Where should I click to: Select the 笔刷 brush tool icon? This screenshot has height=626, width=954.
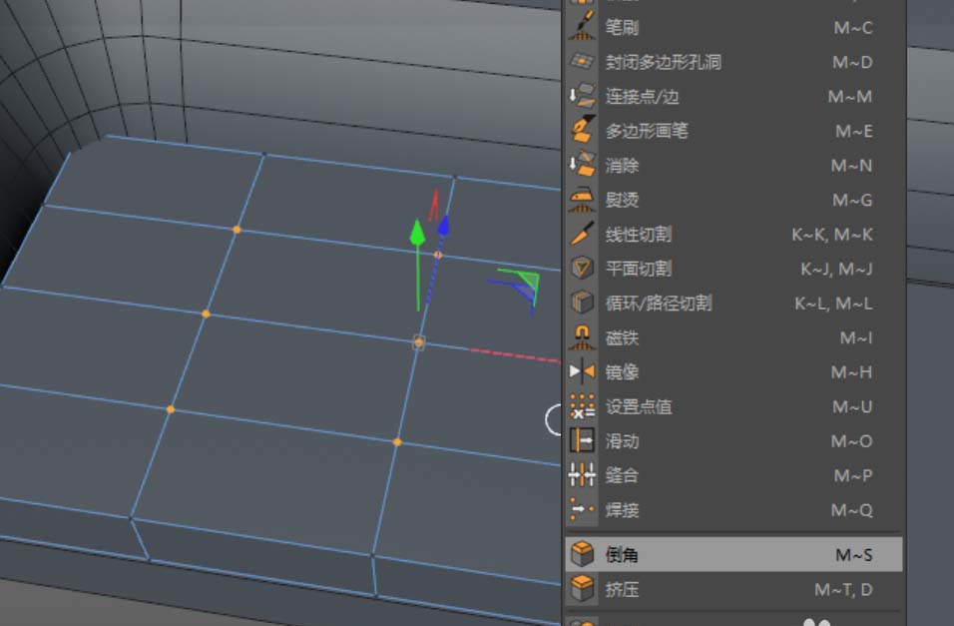582,28
